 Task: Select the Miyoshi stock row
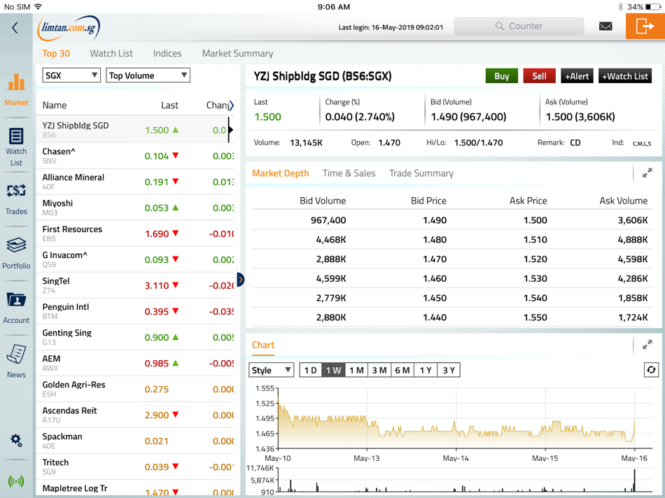tap(135, 207)
